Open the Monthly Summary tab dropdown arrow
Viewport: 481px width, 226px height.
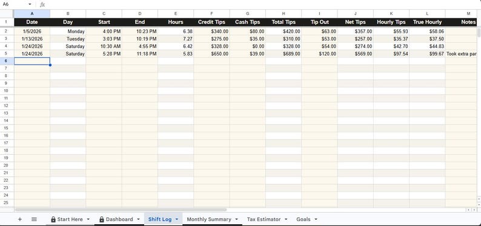pos(236,219)
